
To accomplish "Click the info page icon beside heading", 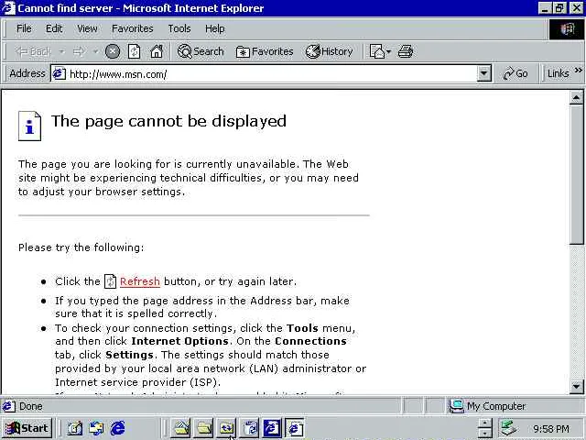I will pos(29,126).
